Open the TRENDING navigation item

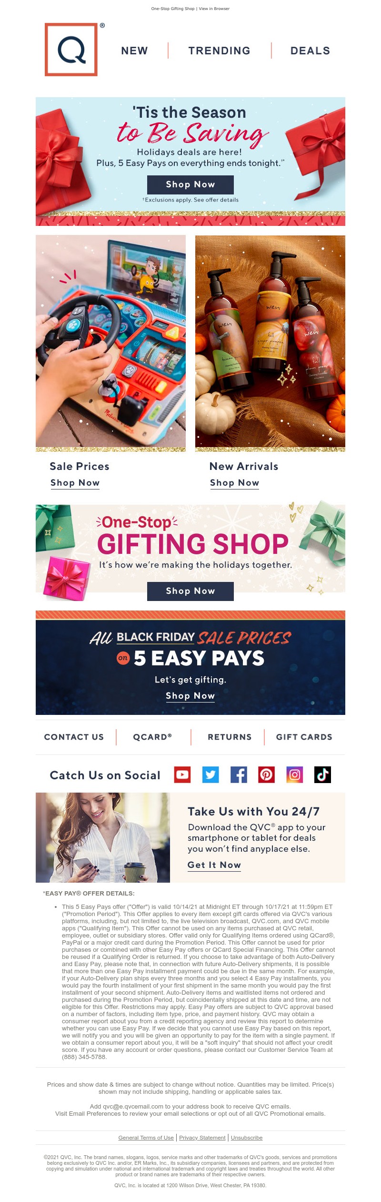(x=219, y=51)
